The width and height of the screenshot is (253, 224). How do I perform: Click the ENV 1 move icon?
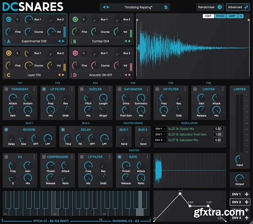point(246,194)
